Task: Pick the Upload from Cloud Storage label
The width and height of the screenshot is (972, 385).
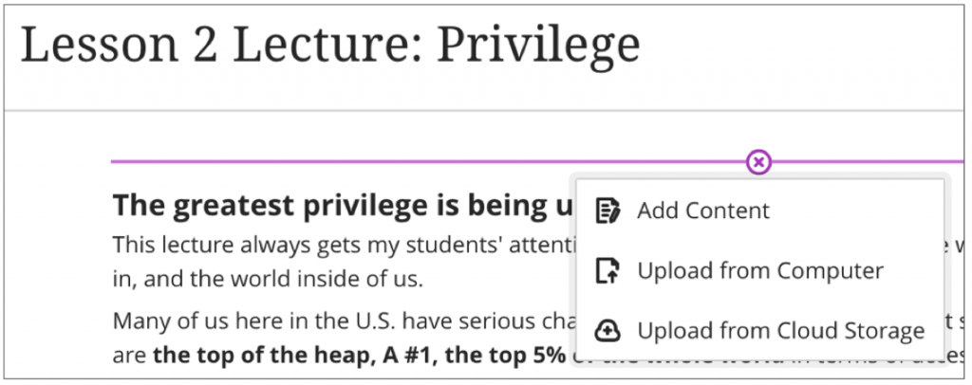Action: (780, 331)
